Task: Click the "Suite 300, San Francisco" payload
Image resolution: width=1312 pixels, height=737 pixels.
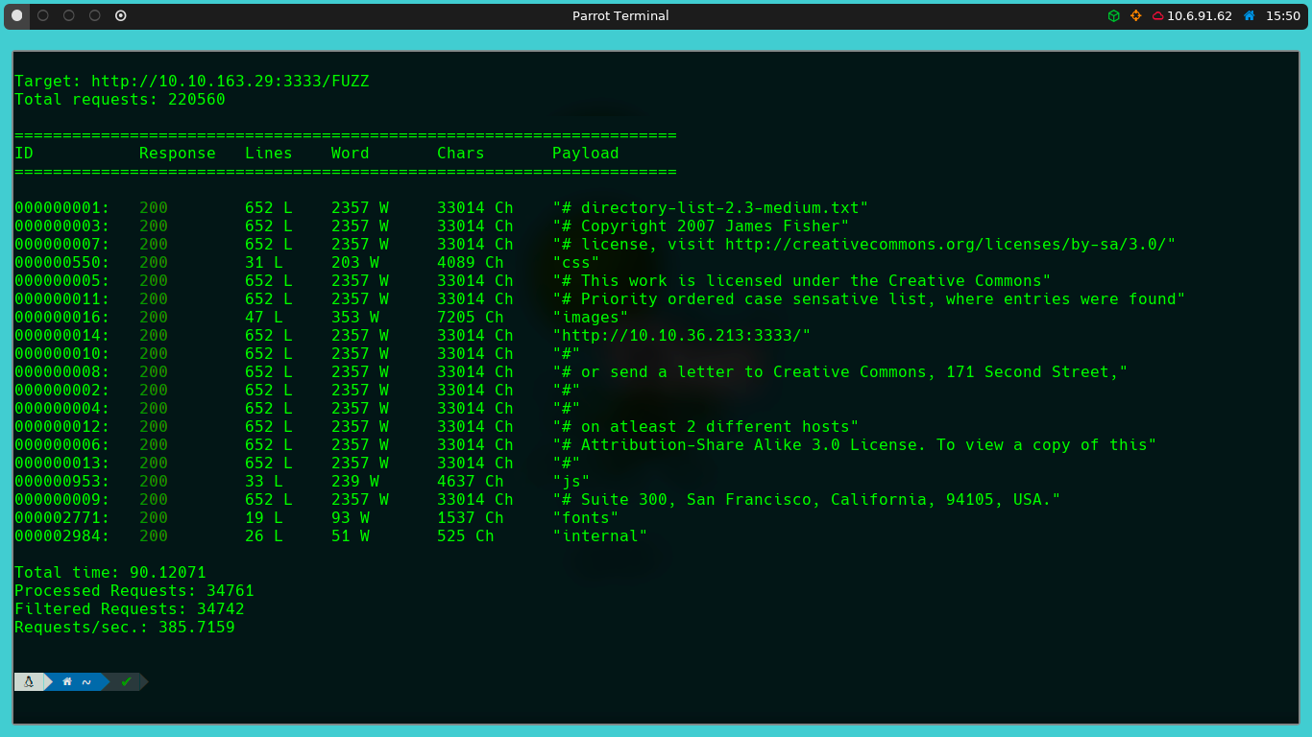Action: click(x=807, y=500)
